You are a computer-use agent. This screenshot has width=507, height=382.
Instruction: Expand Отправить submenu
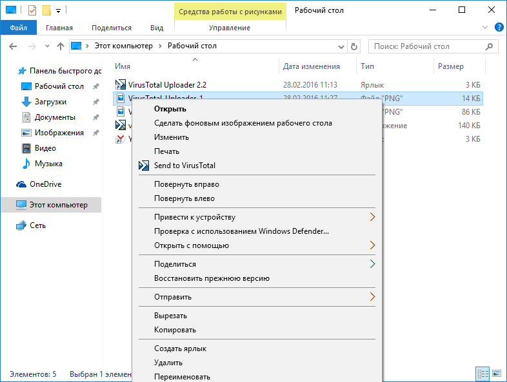(372, 297)
